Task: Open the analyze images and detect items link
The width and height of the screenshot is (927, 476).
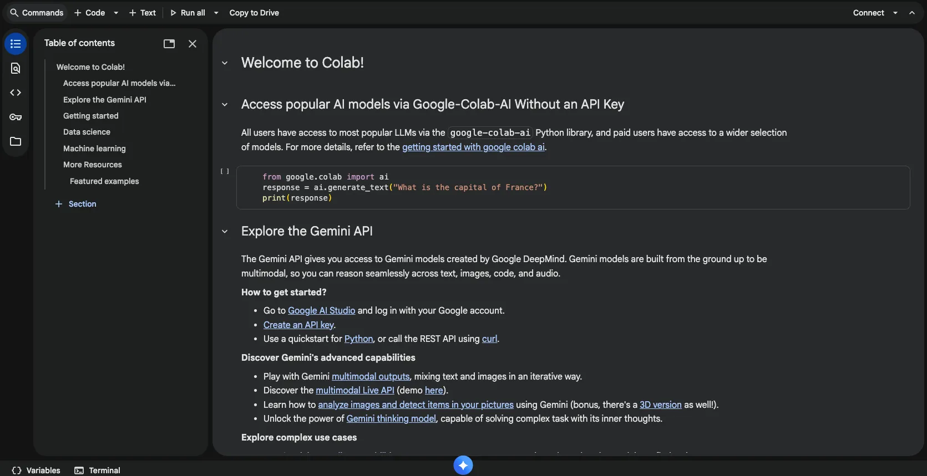Action: pyautogui.click(x=416, y=405)
